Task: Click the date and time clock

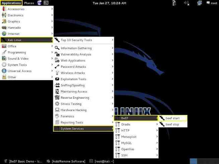Action: click(x=109, y=3)
